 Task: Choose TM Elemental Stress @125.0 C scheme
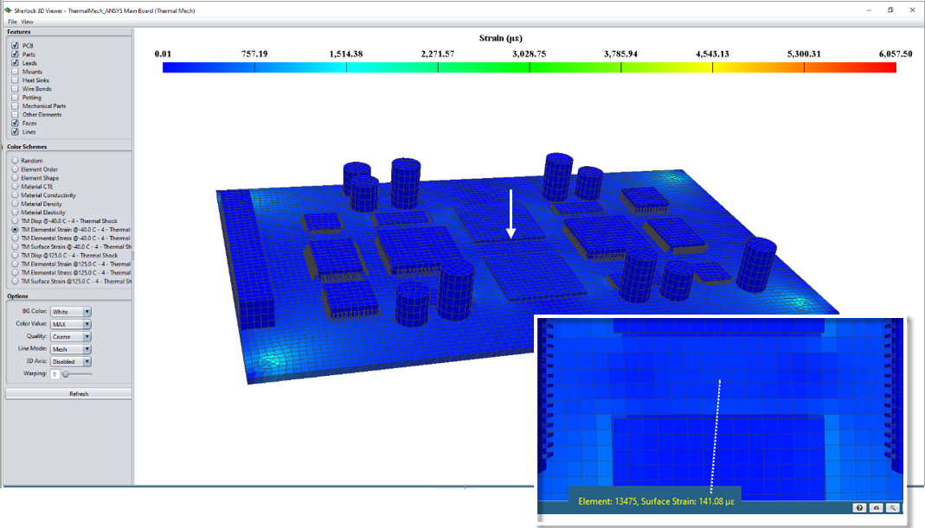coord(15,273)
